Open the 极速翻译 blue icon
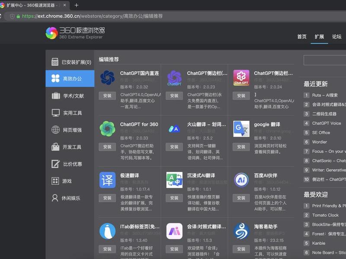346x259 pixels. (107, 180)
